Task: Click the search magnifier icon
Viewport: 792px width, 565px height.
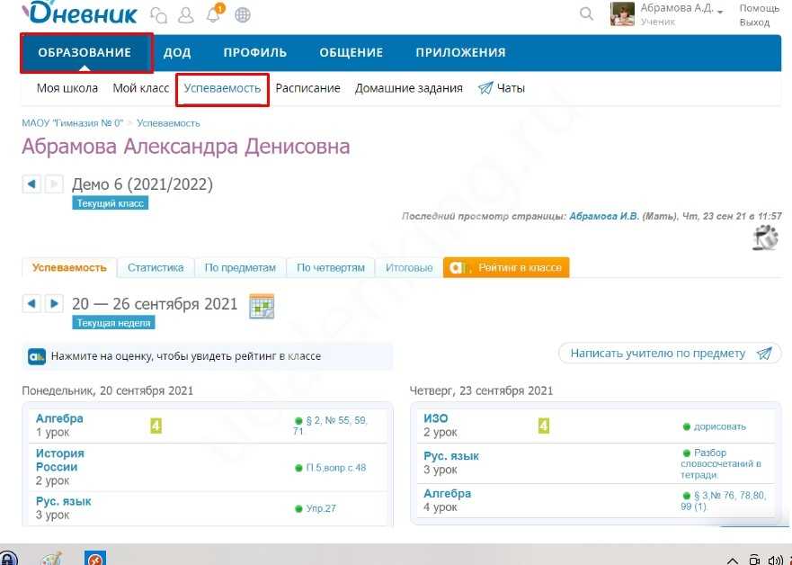Action: (586, 13)
